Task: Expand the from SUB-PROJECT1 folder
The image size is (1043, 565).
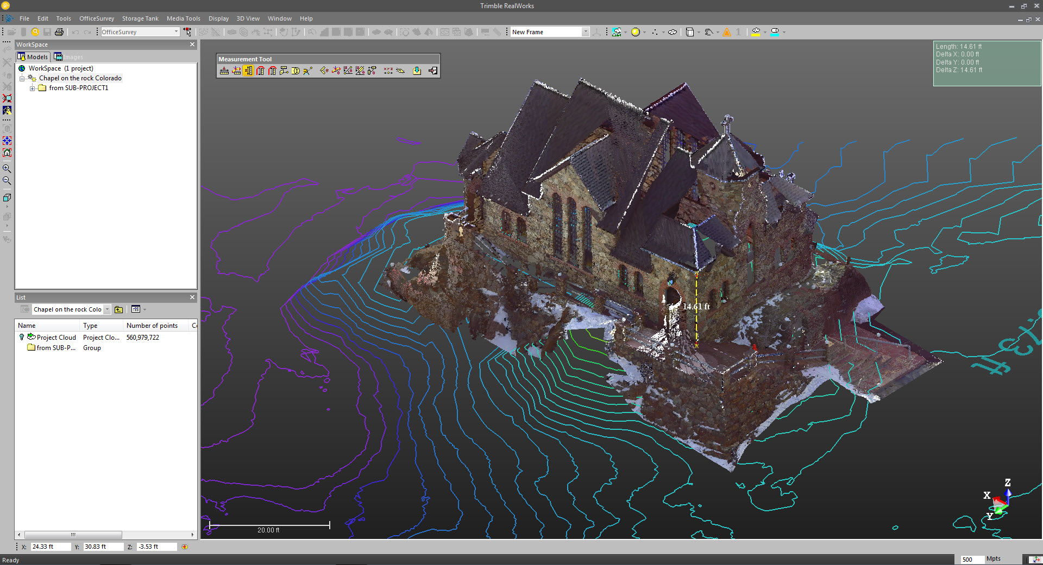Action: tap(32, 88)
